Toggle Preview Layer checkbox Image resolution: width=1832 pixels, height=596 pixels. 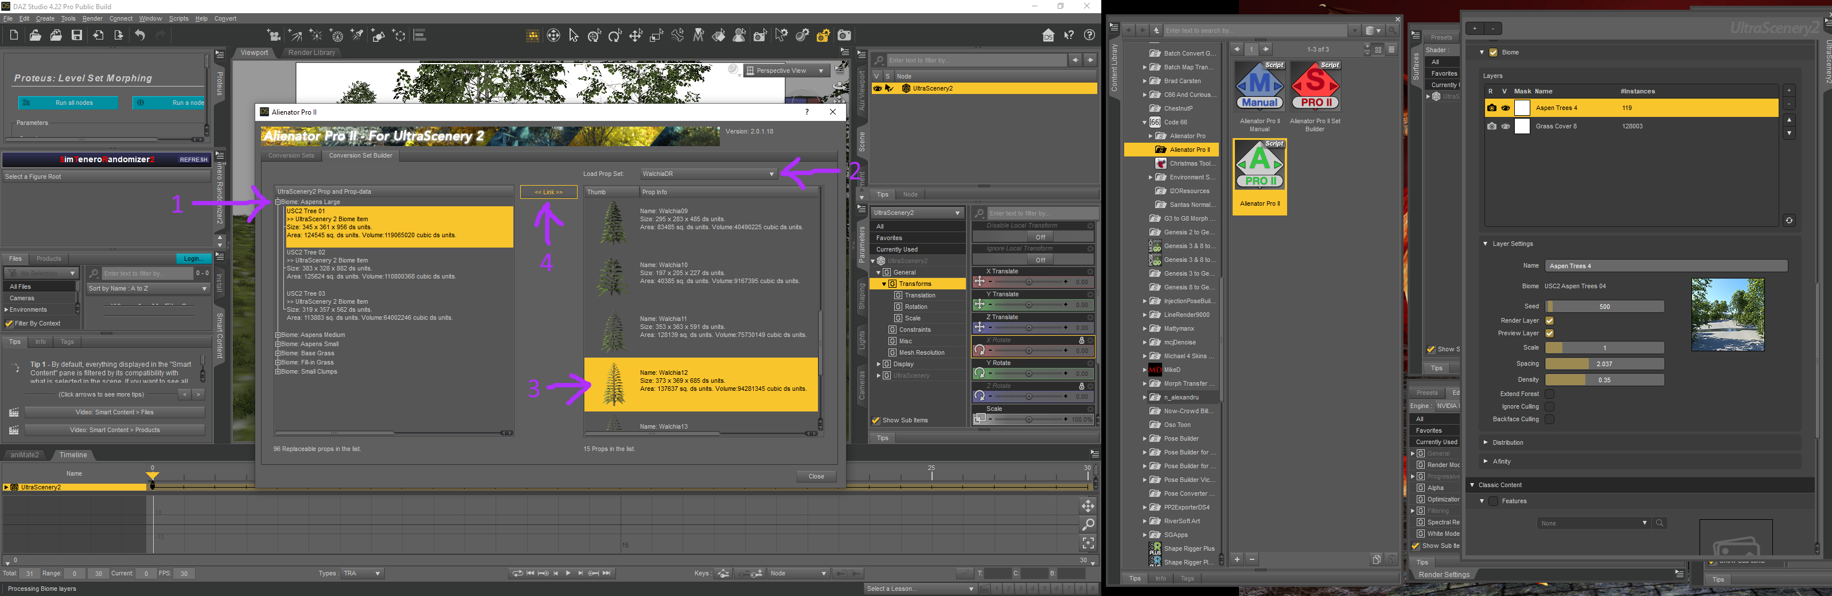point(1550,333)
